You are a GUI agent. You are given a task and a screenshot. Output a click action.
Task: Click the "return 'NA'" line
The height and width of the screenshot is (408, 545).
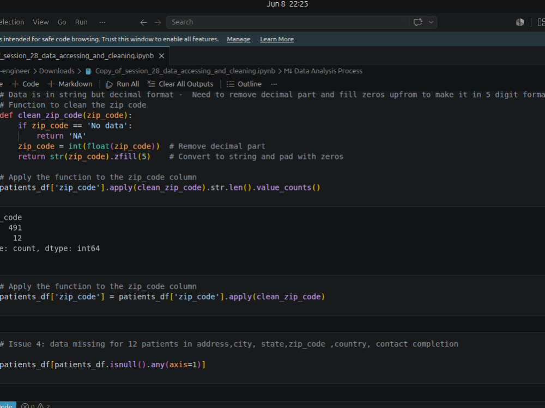coord(61,136)
